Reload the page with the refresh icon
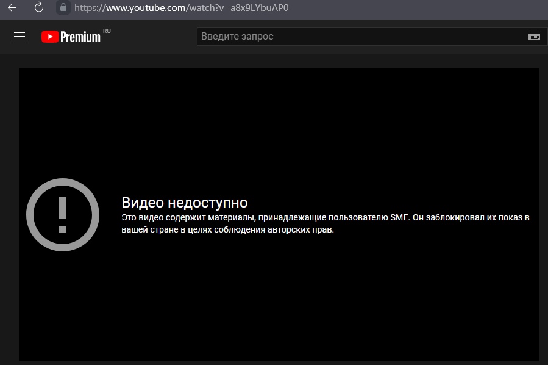The width and height of the screenshot is (548, 365). point(39,7)
